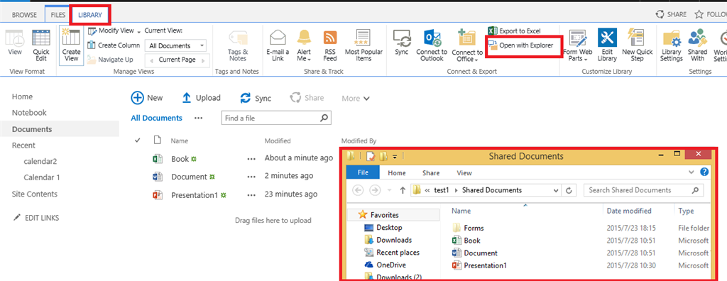Screen dimensions: 727x281
Task: Click the FOLLOW star at top right
Action: (699, 14)
